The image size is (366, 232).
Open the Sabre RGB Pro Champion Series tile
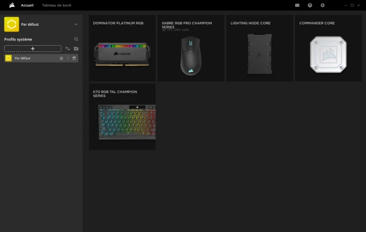pyautogui.click(x=190, y=48)
